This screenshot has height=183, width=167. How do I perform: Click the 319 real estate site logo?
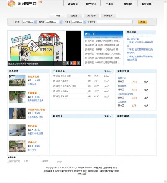point(22,3)
